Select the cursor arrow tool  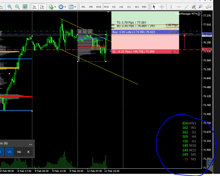tap(154, 7)
